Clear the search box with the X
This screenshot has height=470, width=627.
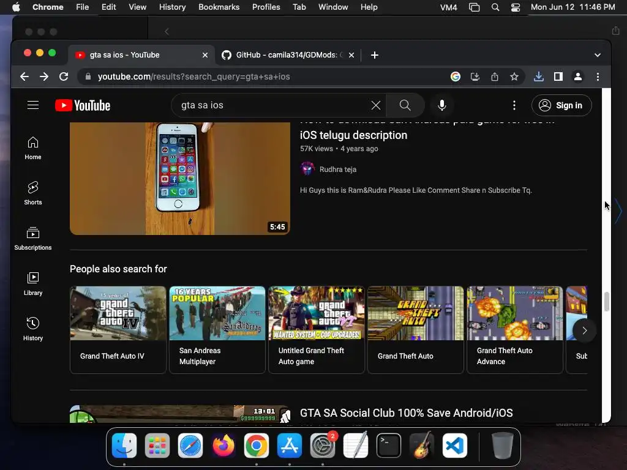tap(376, 105)
